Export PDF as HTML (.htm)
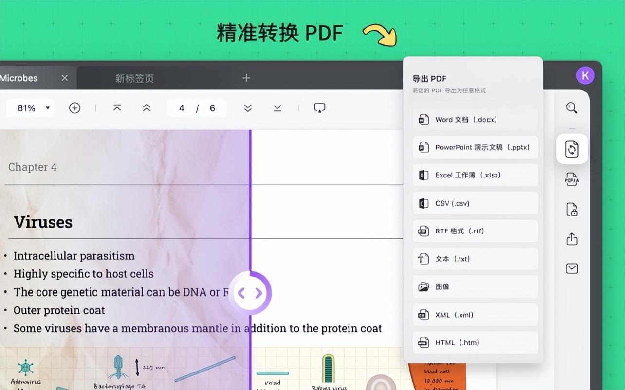This screenshot has width=625, height=390. click(475, 343)
